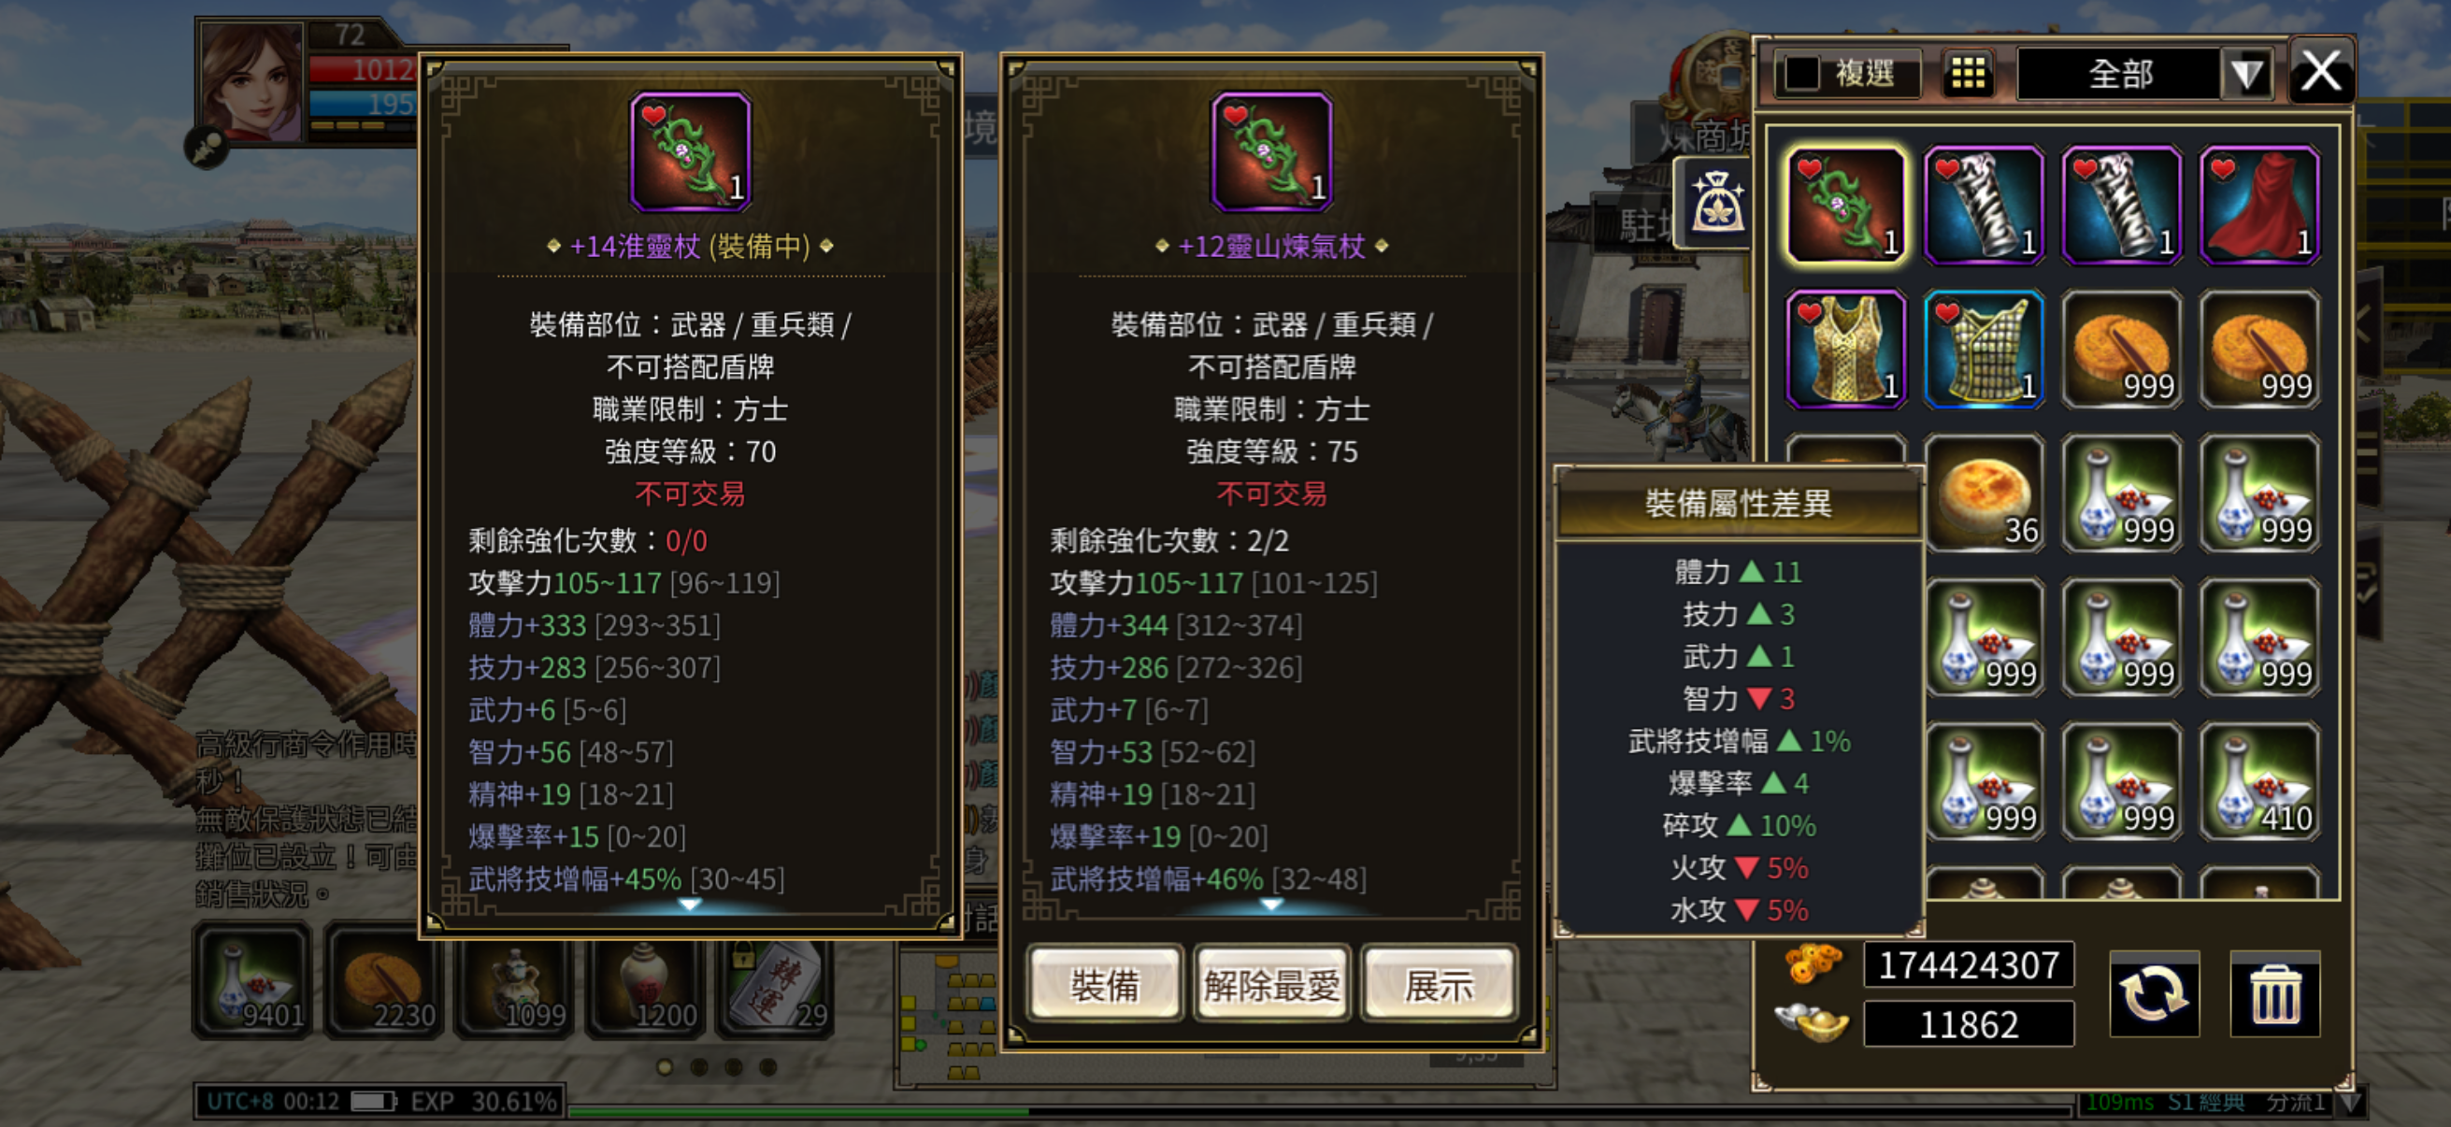Select the red cape inventory item
This screenshot has width=2451, height=1127.
(x=2259, y=205)
